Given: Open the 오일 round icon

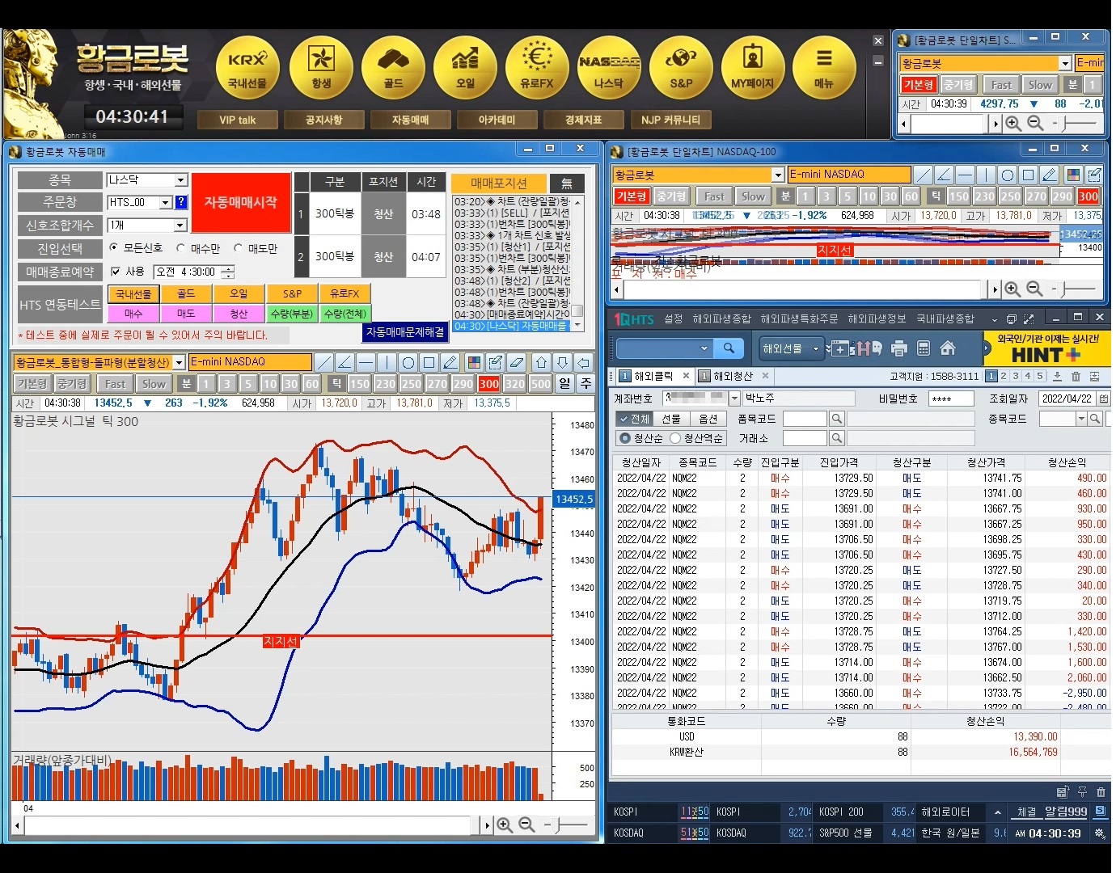Looking at the screenshot, I should click(465, 67).
